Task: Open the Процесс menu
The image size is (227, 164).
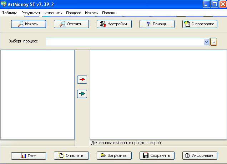Action: click(x=73, y=13)
